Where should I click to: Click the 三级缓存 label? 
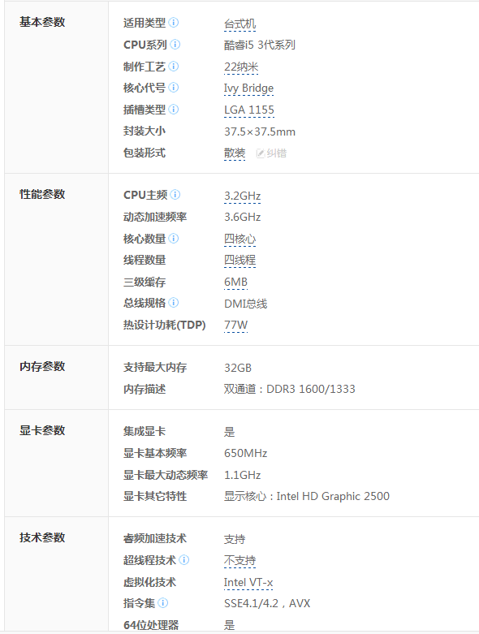point(145,282)
